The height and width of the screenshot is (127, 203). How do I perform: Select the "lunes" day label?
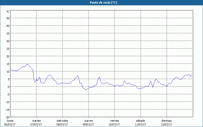[x=10, y=121]
